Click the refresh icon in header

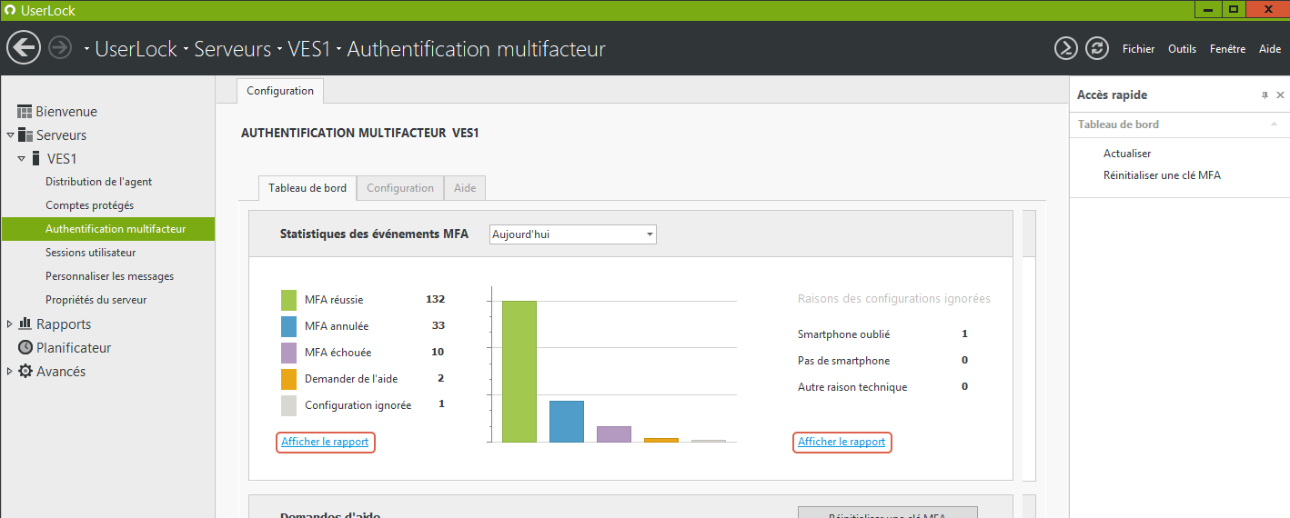point(1097,48)
